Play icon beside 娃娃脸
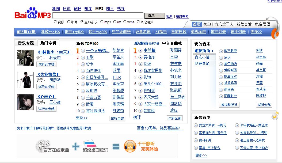Screen dimensions: 282x163 coord(140,111)
